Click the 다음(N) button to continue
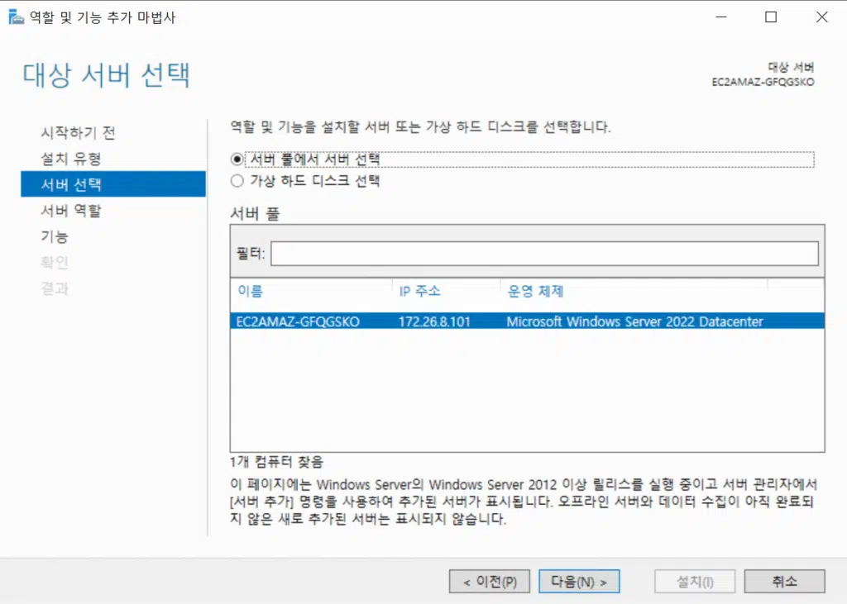The width and height of the screenshot is (847, 604). 579,581
